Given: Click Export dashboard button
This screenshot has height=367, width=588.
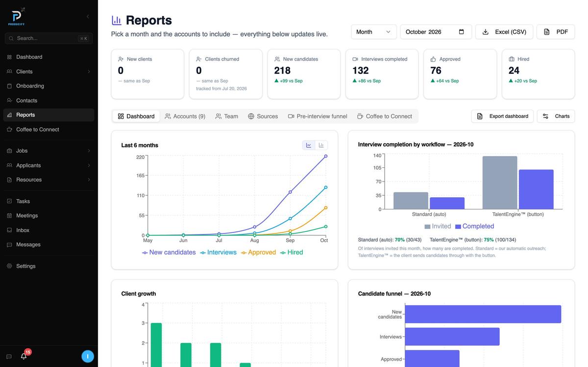Looking at the screenshot, I should 502,116.
